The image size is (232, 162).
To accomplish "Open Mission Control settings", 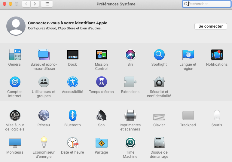I will point(102,55).
